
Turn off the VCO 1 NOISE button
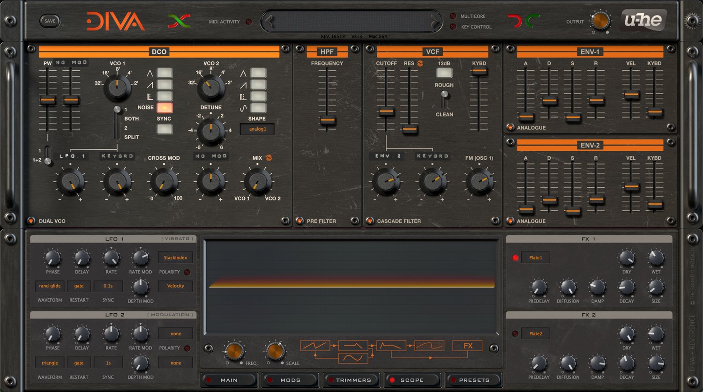pos(165,108)
